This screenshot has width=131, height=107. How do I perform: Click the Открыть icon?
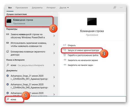pyautogui.click(x=65, y=45)
